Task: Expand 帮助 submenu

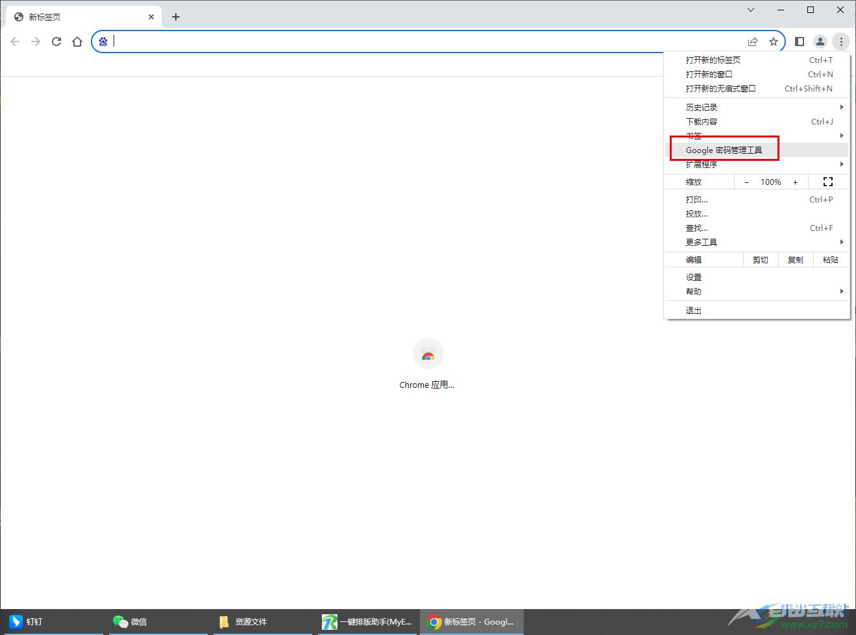Action: tap(757, 292)
